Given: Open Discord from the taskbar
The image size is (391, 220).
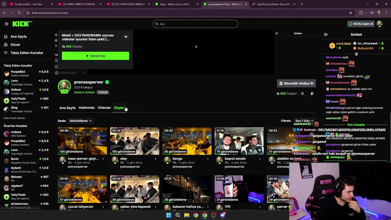Looking at the screenshot, I should click(x=223, y=215).
